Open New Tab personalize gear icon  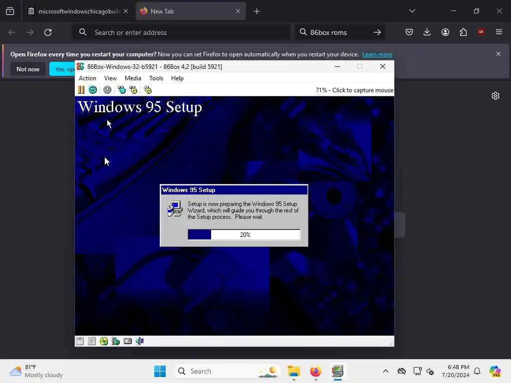tap(496, 96)
